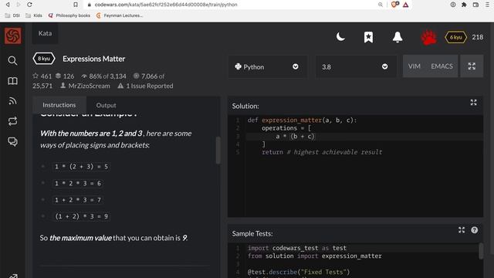Click the zoom magnifier icon in address bar
The height and width of the screenshot is (278, 494).
pos(381,5)
